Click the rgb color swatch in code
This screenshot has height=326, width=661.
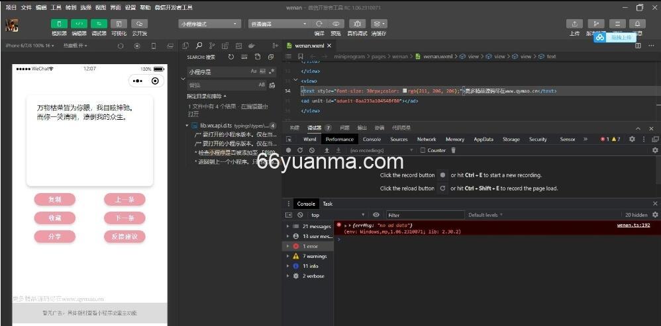[x=405, y=91]
